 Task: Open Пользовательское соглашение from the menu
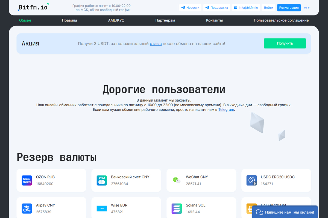click(281, 20)
